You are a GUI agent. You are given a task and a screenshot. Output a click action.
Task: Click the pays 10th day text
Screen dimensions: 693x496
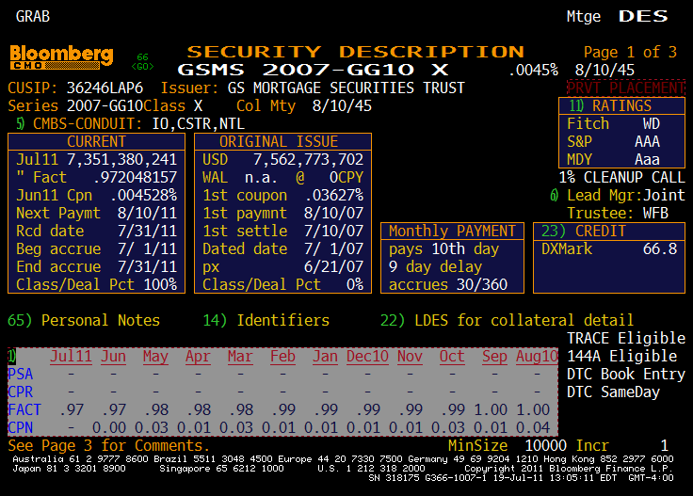[443, 248]
